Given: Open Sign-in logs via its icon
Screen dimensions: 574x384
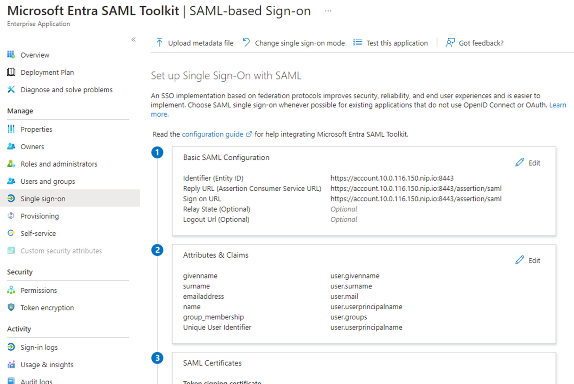Looking at the screenshot, I should tap(11, 347).
